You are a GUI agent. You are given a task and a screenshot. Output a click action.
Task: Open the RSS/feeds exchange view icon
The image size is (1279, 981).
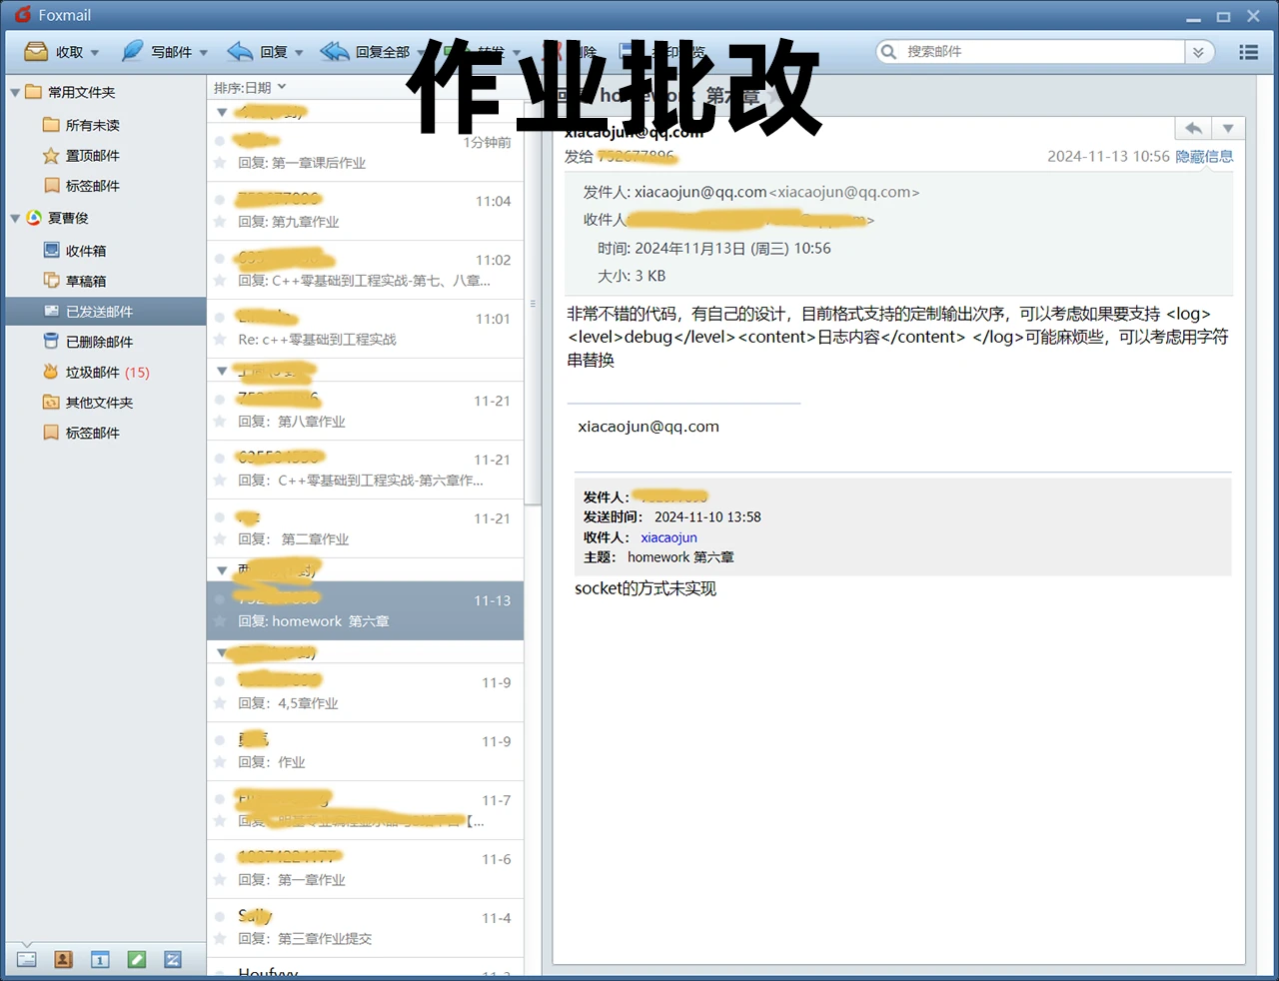click(173, 960)
